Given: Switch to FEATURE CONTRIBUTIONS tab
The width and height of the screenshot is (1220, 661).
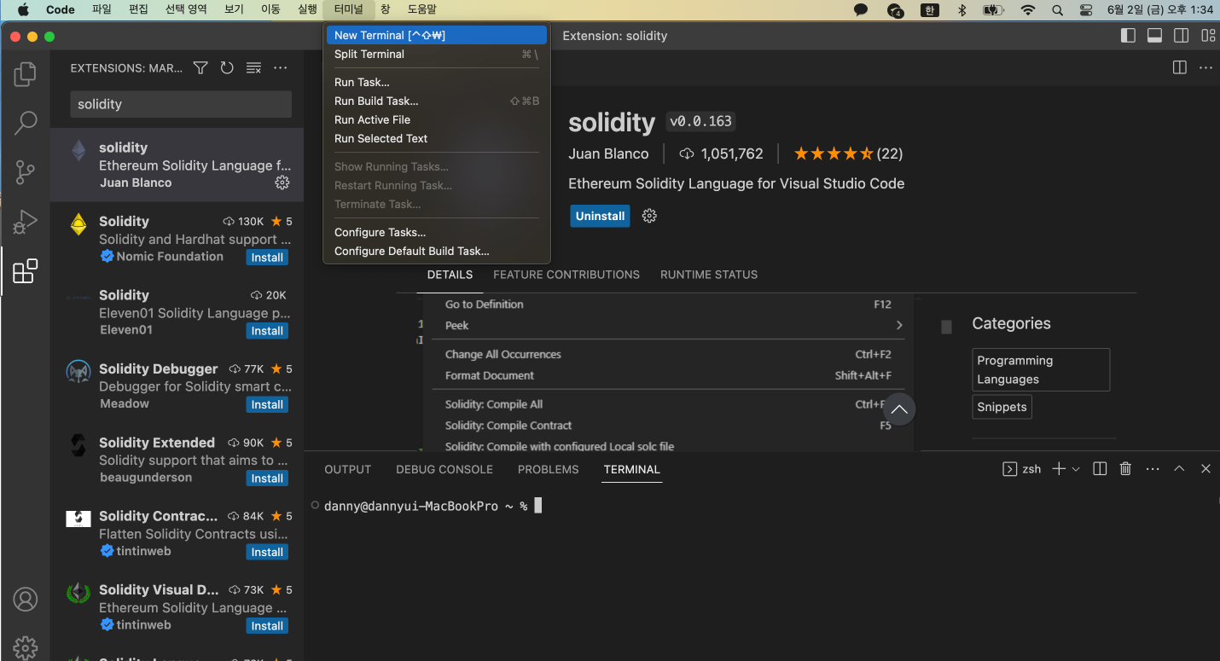Looking at the screenshot, I should point(566,275).
